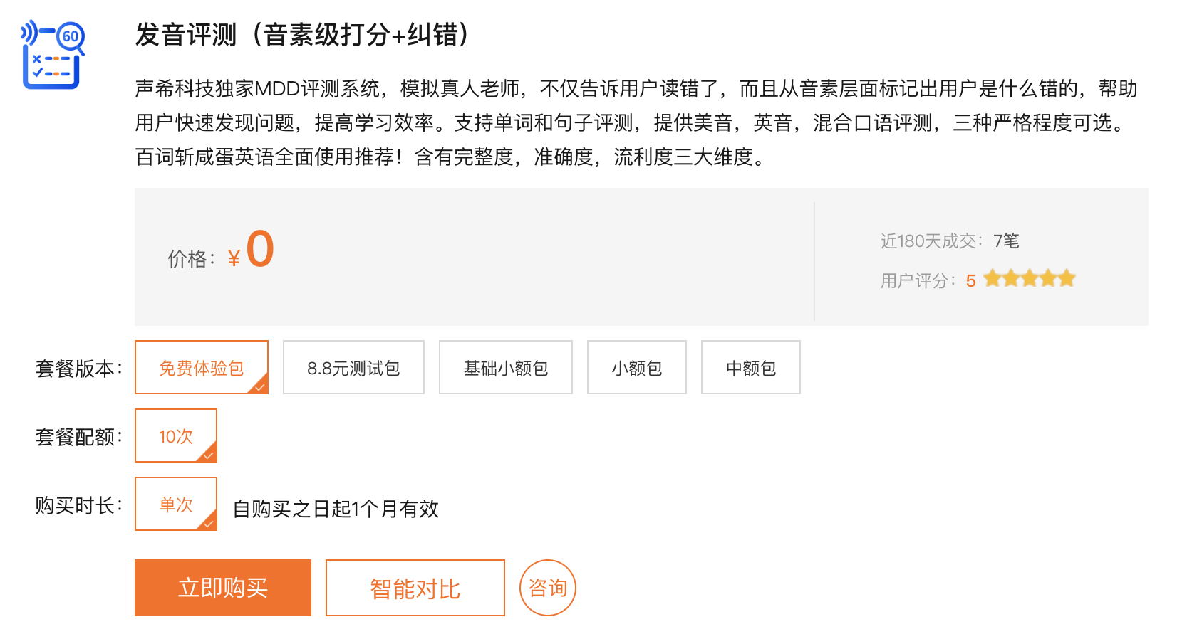Viewport: 1197px width, 639px height.
Task: Select the 8.8元测试包 package
Action: pos(353,368)
